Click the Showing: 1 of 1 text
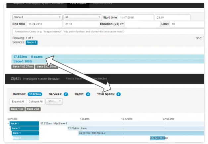 (x=23, y=38)
